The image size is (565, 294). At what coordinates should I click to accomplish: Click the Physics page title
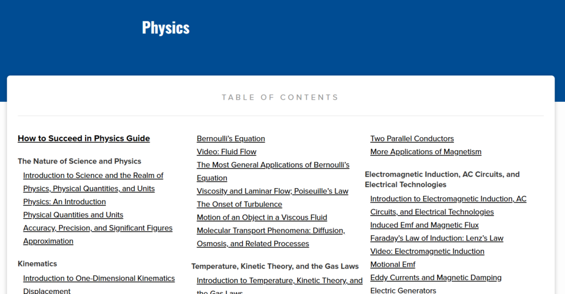(x=166, y=28)
